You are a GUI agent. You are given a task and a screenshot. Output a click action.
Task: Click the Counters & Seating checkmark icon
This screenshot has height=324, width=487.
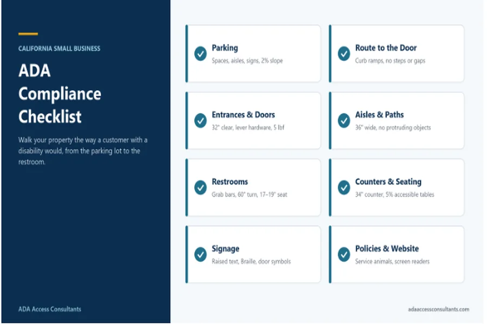(x=344, y=187)
